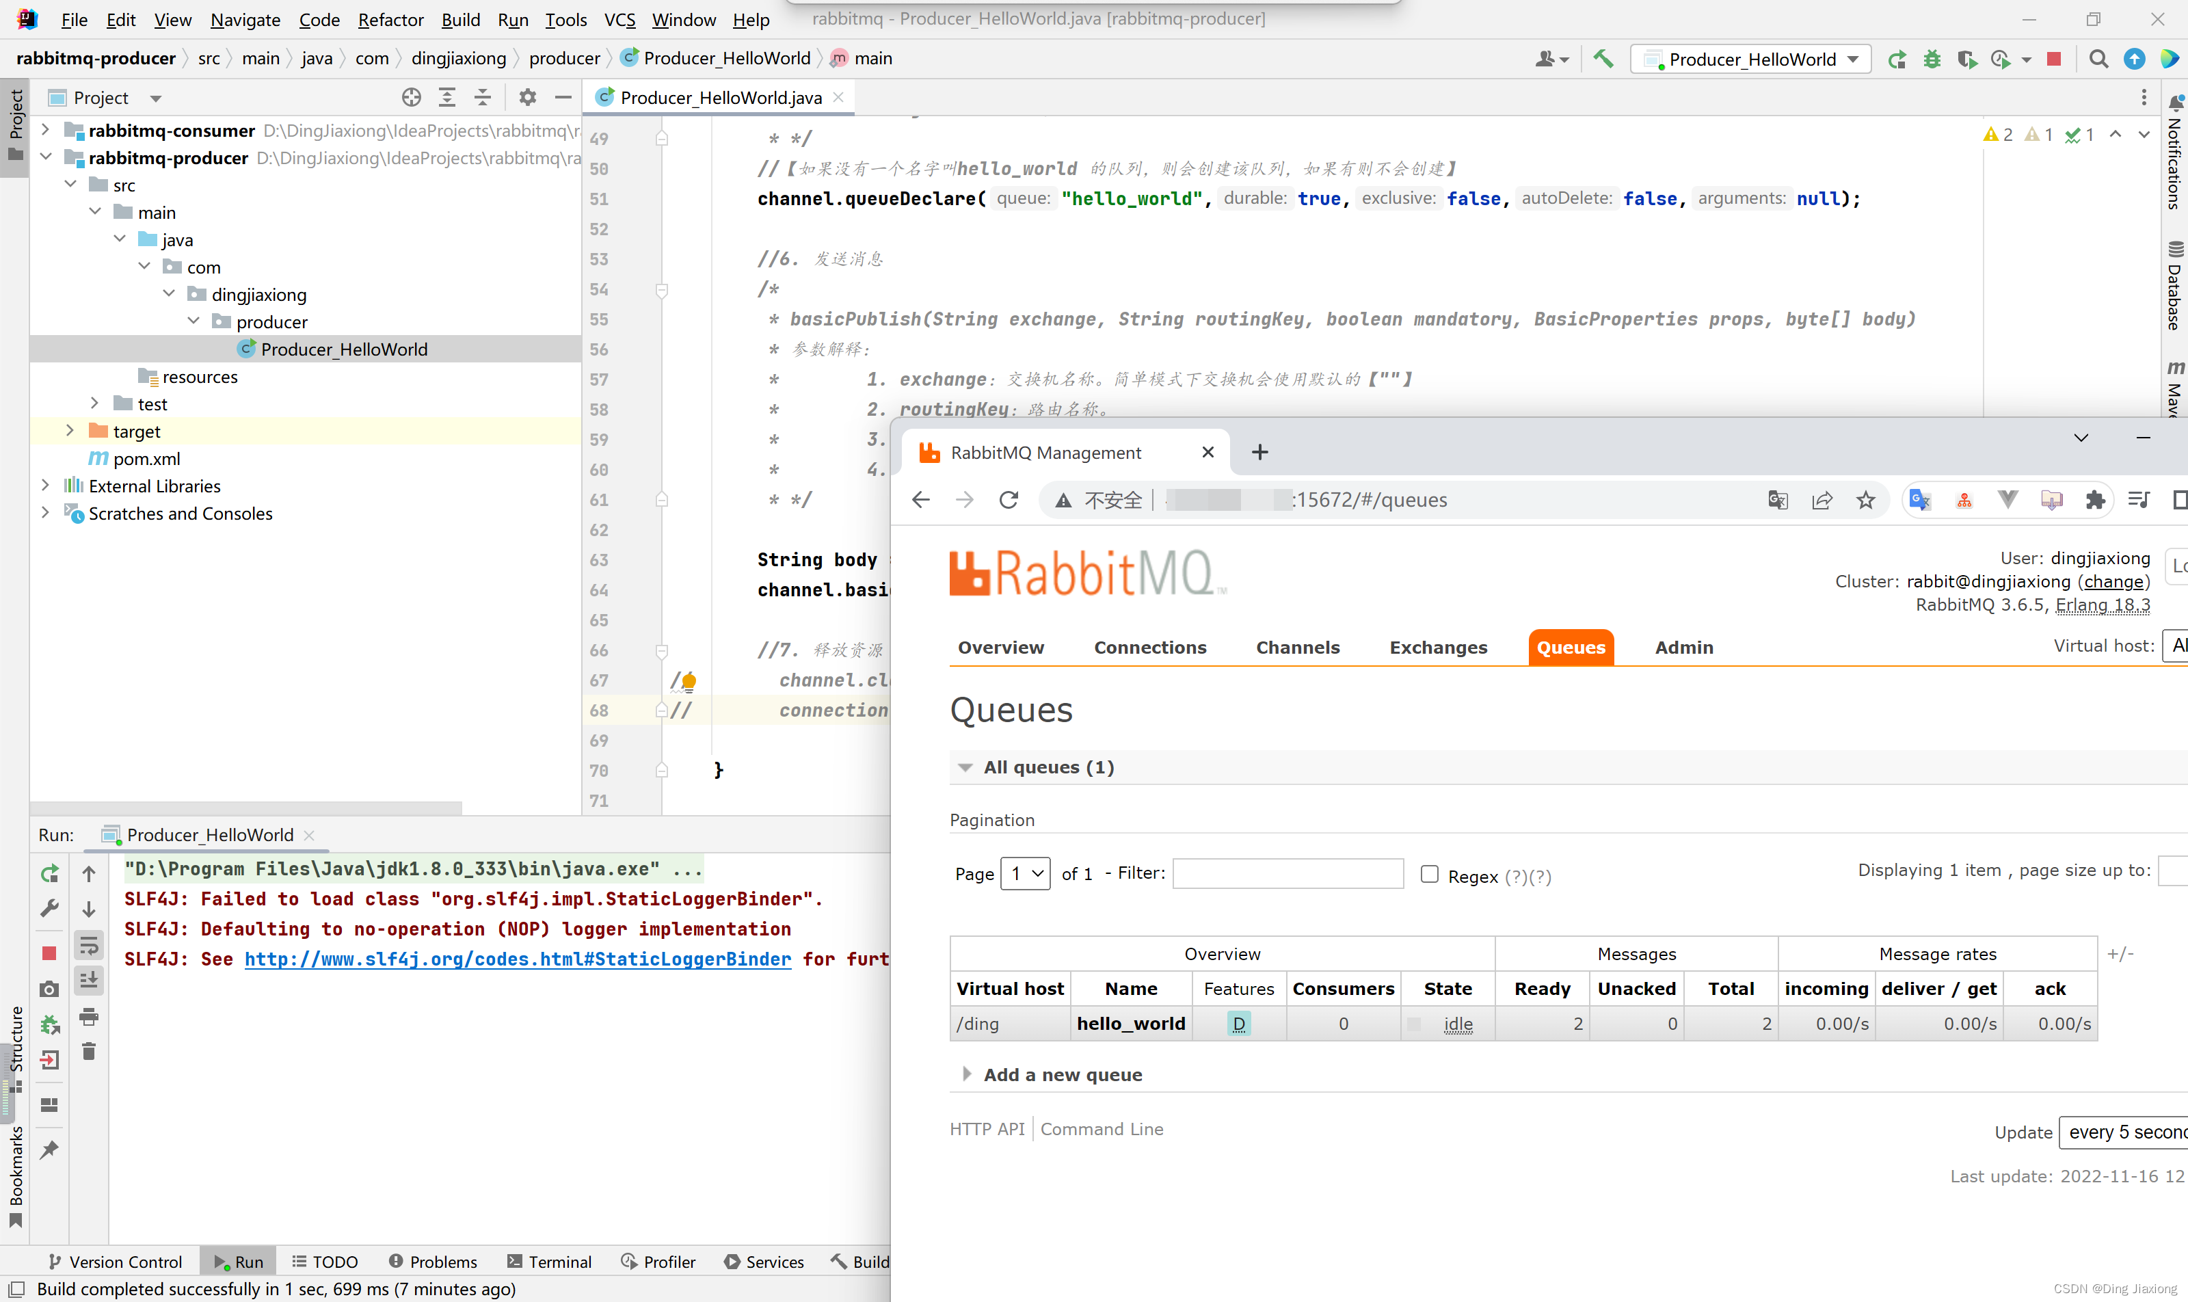The image size is (2188, 1302).
Task: Click Select Opened File target icon
Action: pos(412,97)
